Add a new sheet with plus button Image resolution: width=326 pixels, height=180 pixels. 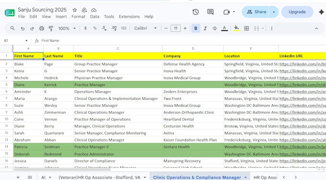pos(18,177)
